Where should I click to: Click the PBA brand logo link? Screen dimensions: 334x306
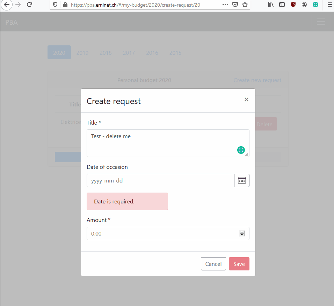(12, 22)
